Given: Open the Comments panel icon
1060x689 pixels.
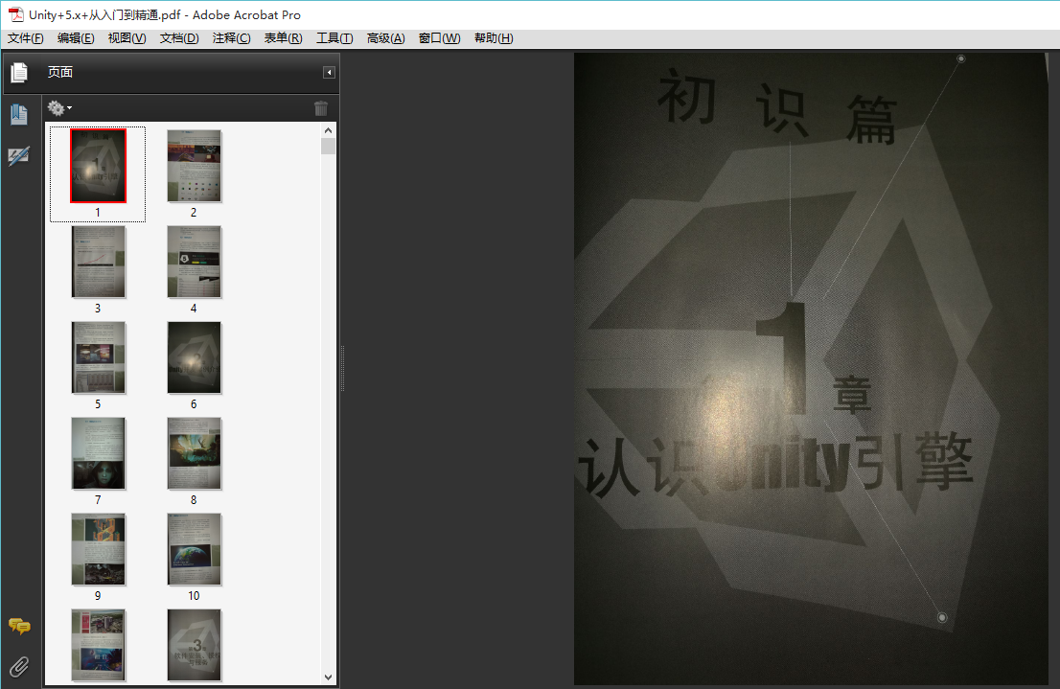Looking at the screenshot, I should click(19, 626).
